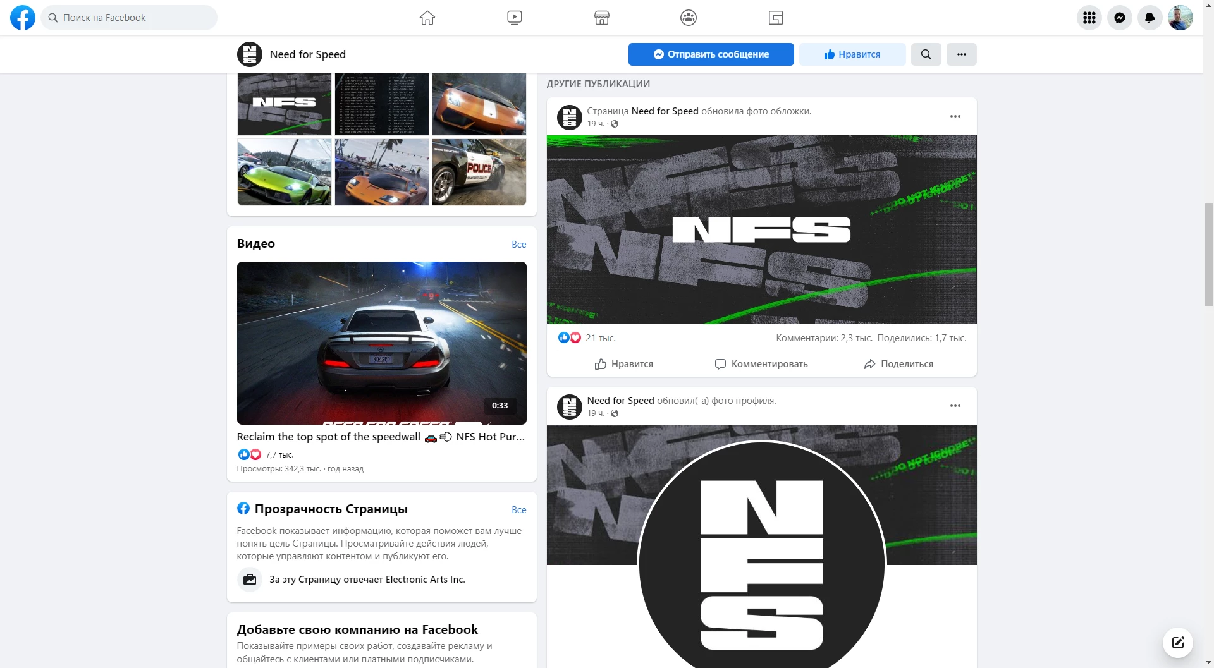Click 'Need for Speed' name in cover photo post

pyautogui.click(x=665, y=111)
